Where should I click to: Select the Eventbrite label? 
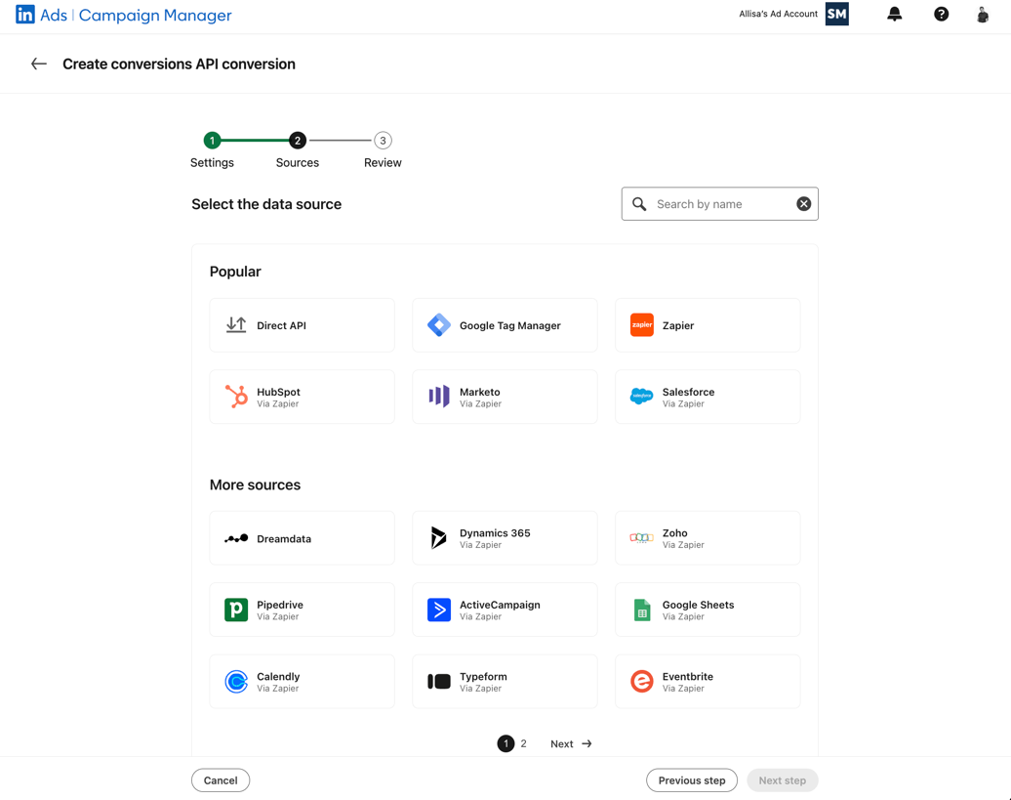(x=687, y=676)
